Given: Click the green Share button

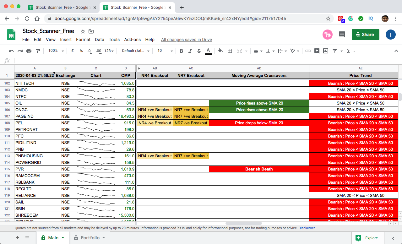Looking at the screenshot, I should [x=365, y=35].
